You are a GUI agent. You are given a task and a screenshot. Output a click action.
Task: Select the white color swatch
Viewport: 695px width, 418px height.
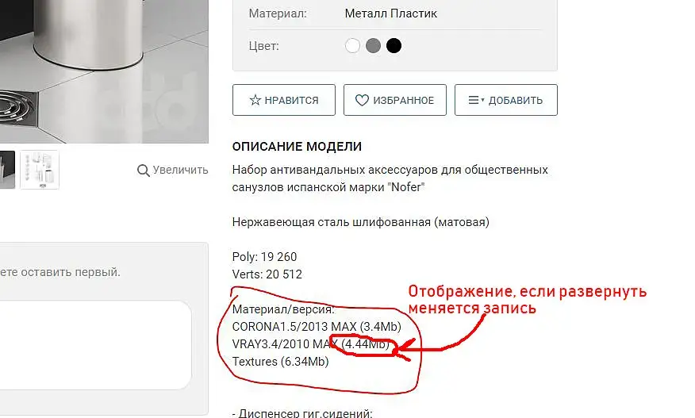coord(353,46)
